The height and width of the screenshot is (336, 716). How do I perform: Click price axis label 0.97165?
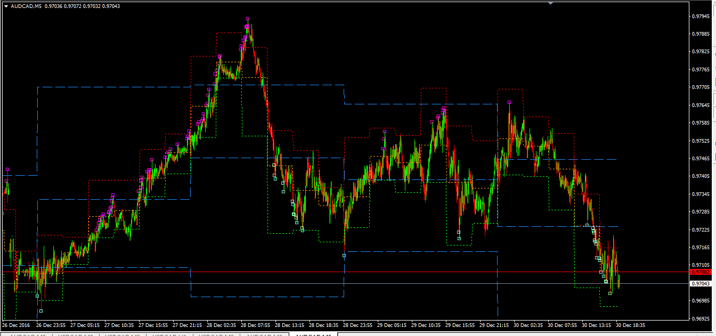coord(701,248)
